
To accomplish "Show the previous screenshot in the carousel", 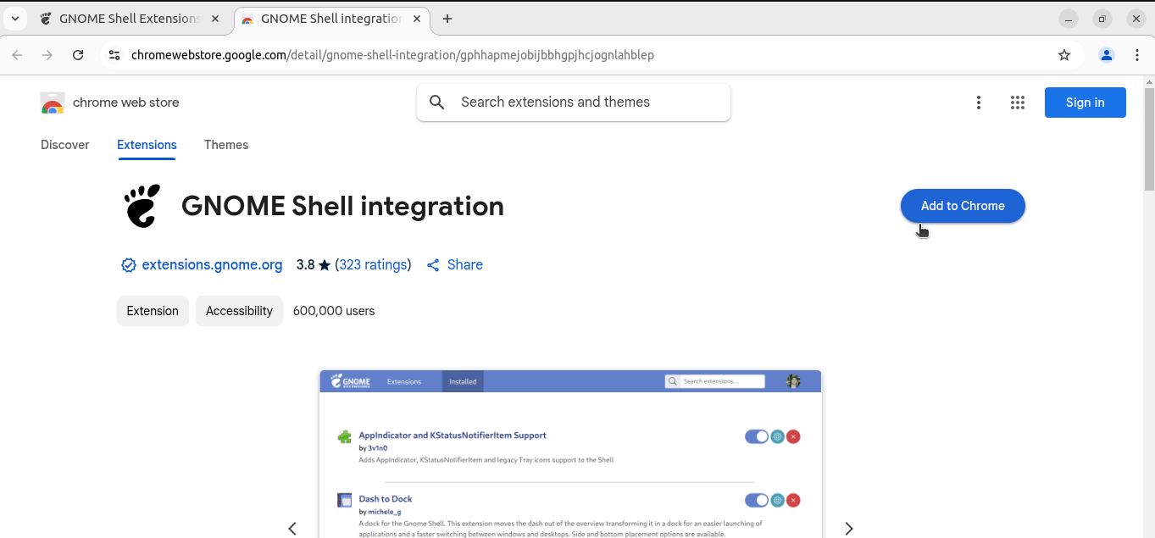I will pyautogui.click(x=292, y=529).
